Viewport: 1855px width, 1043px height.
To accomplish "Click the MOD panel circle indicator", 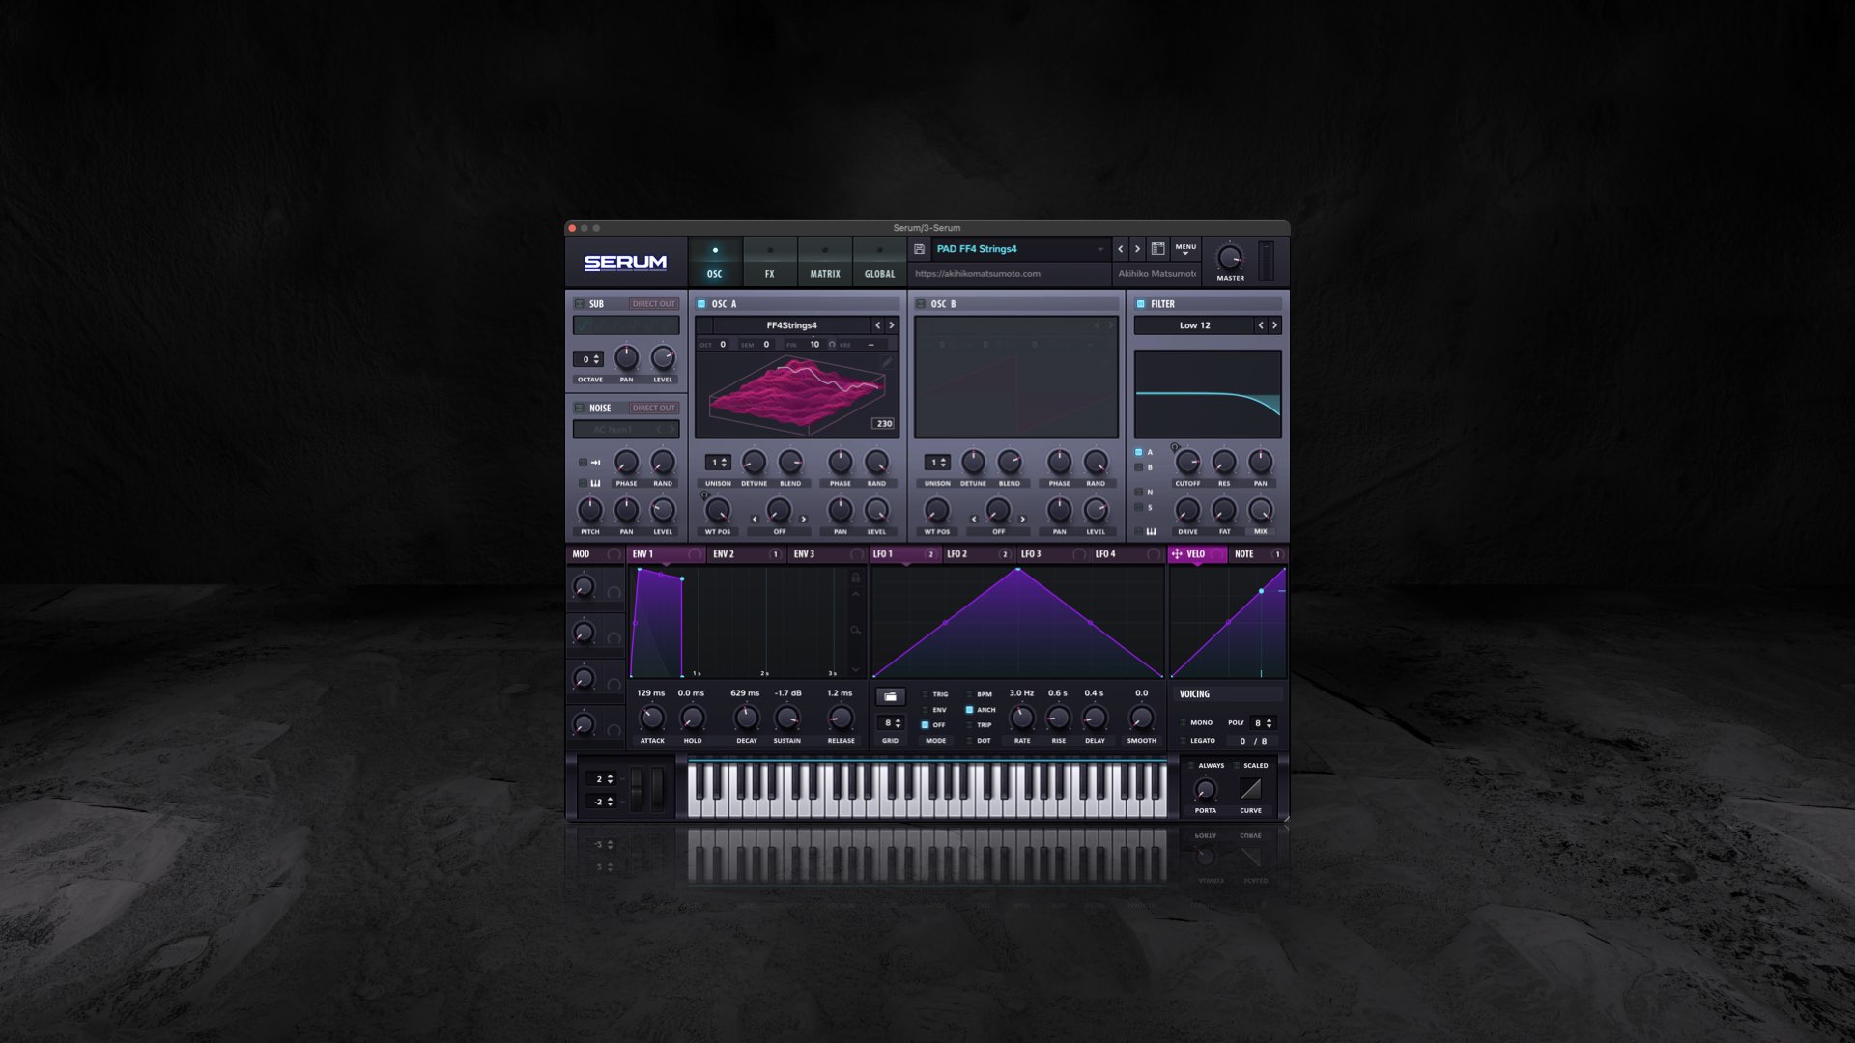I will coord(615,553).
